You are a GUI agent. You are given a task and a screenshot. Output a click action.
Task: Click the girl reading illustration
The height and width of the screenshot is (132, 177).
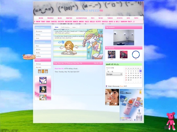click(x=93, y=44)
